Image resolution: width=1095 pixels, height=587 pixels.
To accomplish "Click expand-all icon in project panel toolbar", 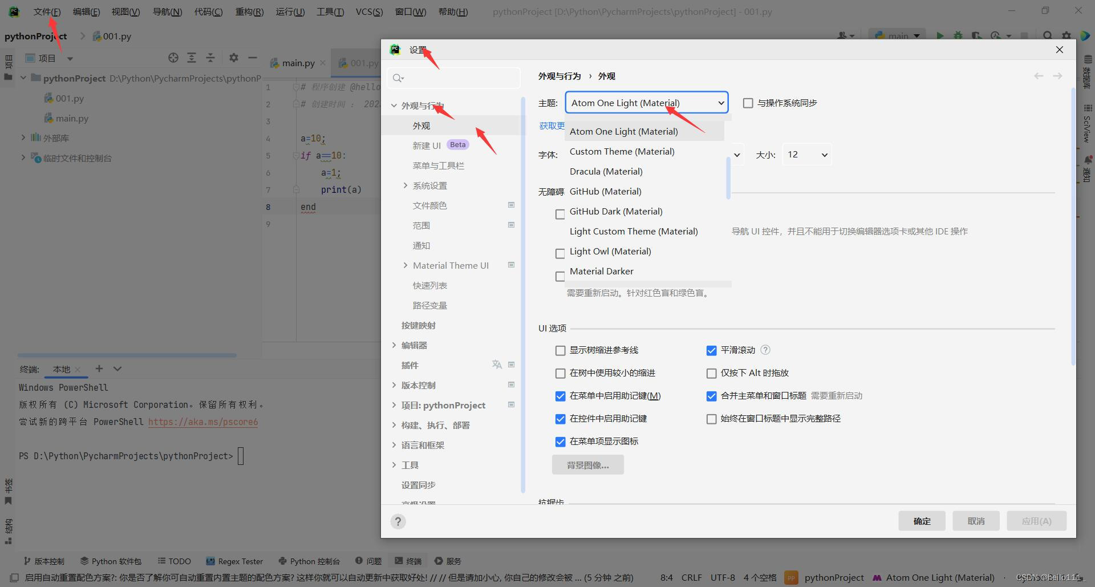I will (192, 58).
